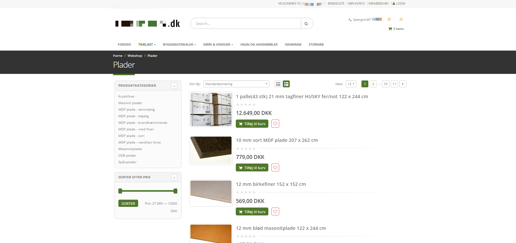The height and width of the screenshot is (243, 516).
Task: Open the OSB plader category
Action: click(x=127, y=156)
